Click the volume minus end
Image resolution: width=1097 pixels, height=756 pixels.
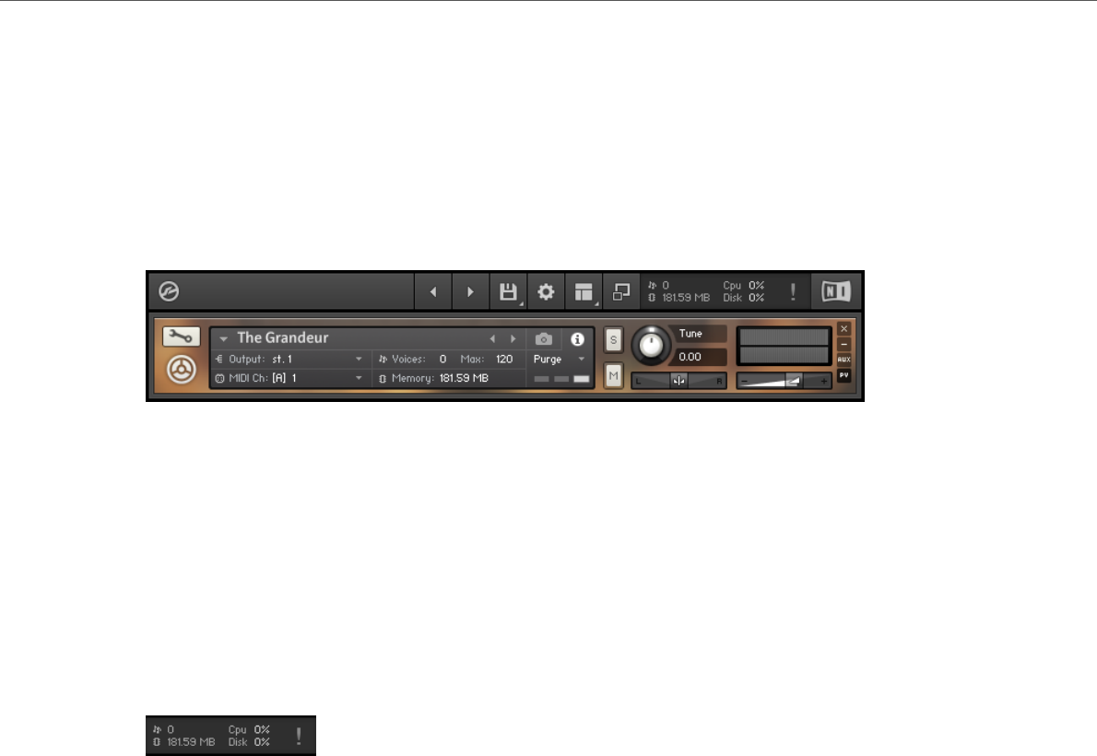pyautogui.click(x=745, y=382)
